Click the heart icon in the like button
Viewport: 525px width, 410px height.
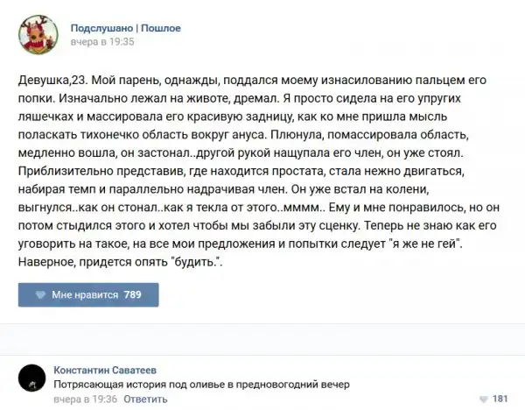point(40,295)
